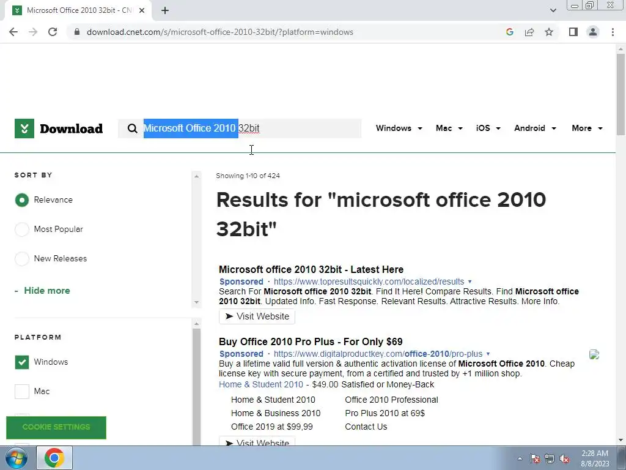Expand digitalproductkey ad info arrow
626x470 pixels.
[488, 354]
